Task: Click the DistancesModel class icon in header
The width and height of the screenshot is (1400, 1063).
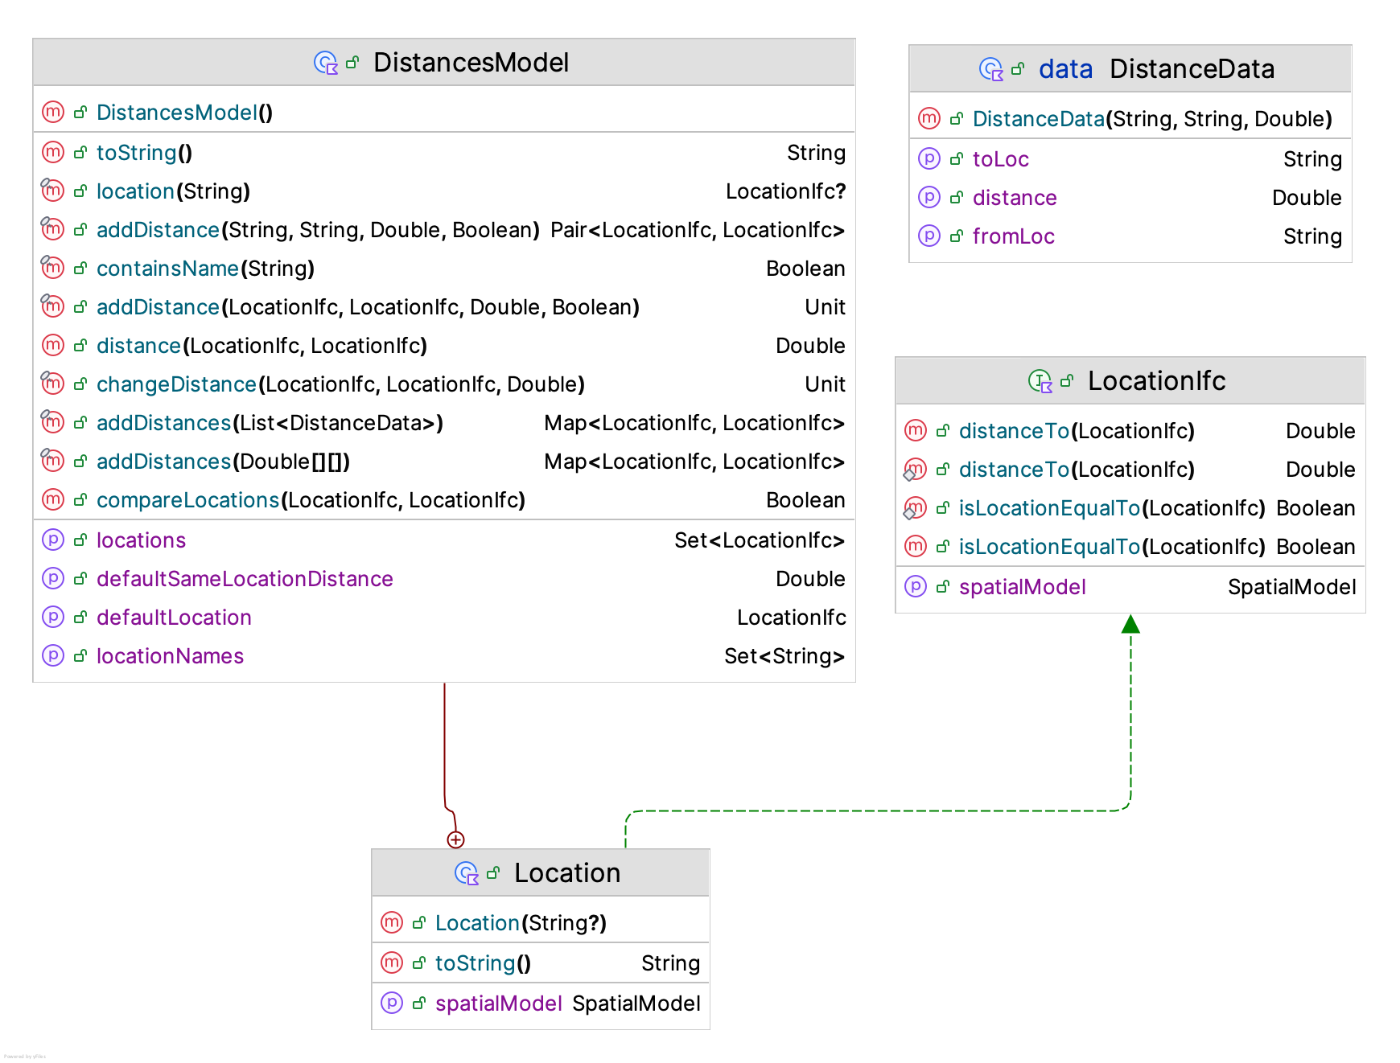Action: tap(326, 63)
